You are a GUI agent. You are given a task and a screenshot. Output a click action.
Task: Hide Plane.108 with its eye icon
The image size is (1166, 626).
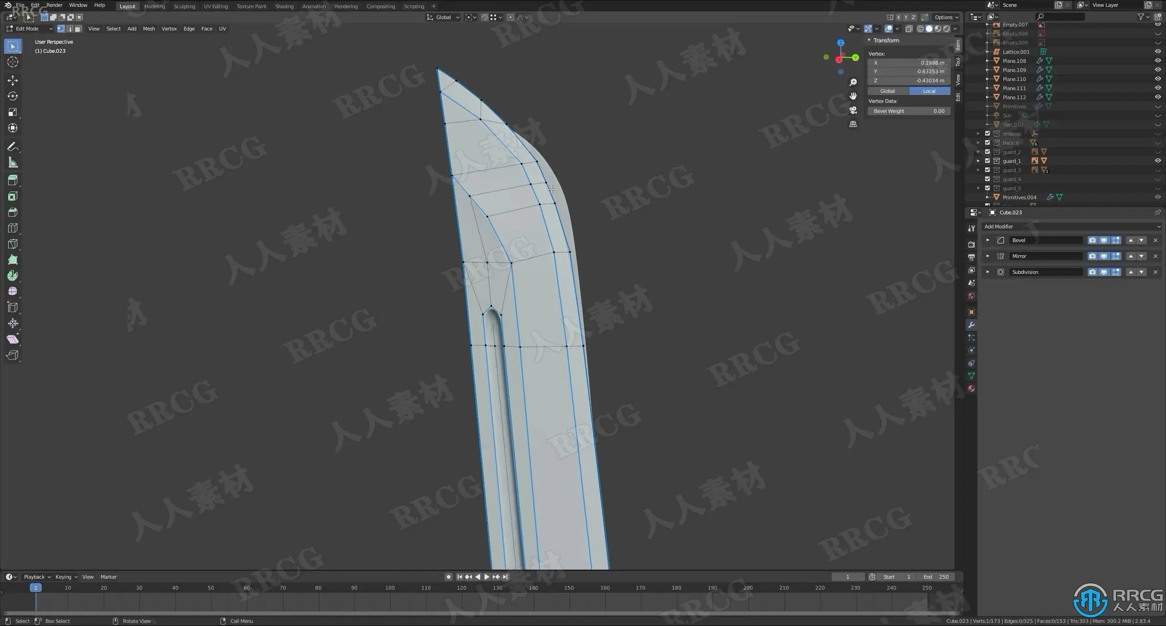1157,61
